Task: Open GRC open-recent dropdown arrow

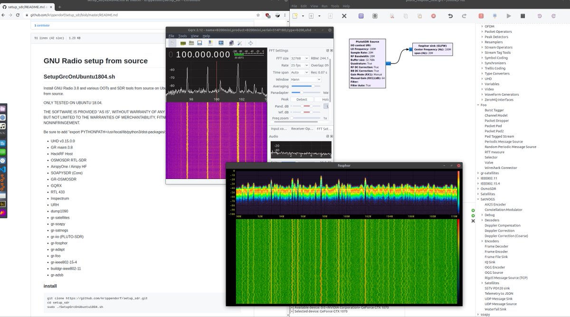Action: (319, 16)
